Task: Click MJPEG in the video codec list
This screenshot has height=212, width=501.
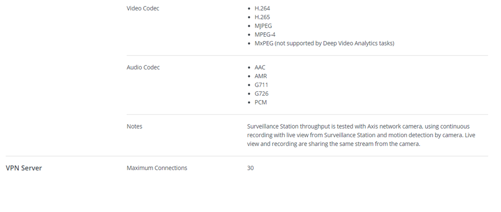Action: (x=263, y=26)
